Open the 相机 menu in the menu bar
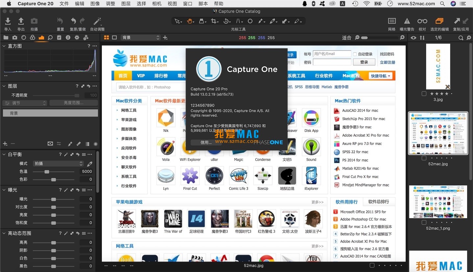 [157, 4]
